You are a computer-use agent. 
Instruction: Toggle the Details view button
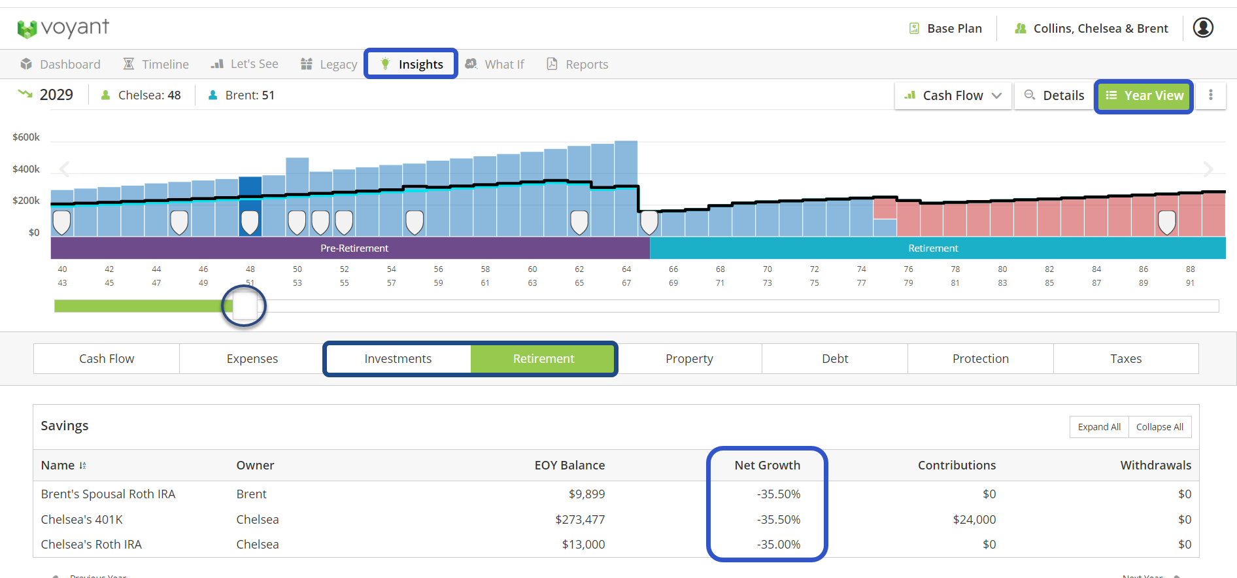pos(1054,95)
